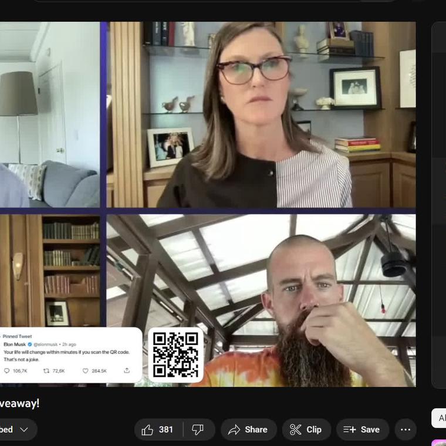The image size is (446, 446).
Task: Select the 'All' filter chip on right
Action: coord(440,418)
